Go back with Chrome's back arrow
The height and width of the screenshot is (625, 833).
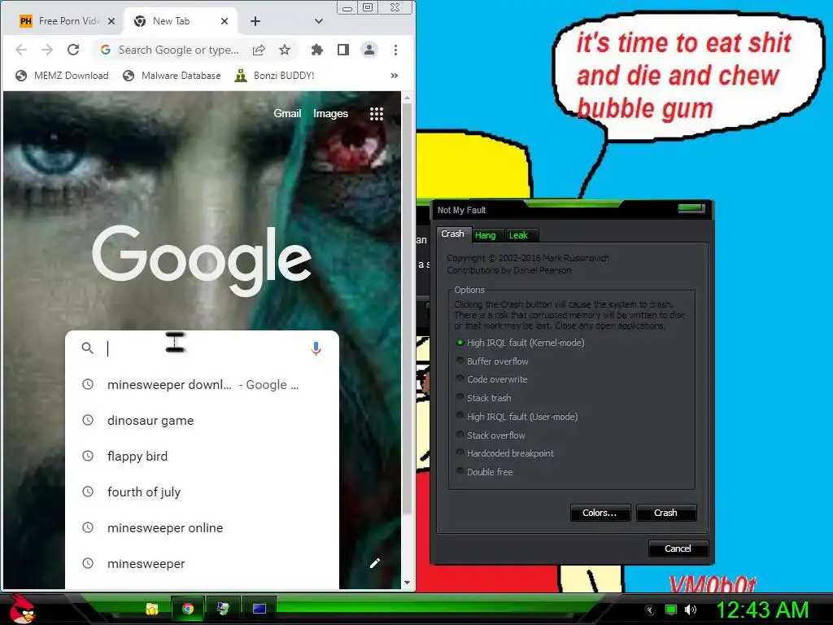pyautogui.click(x=21, y=50)
